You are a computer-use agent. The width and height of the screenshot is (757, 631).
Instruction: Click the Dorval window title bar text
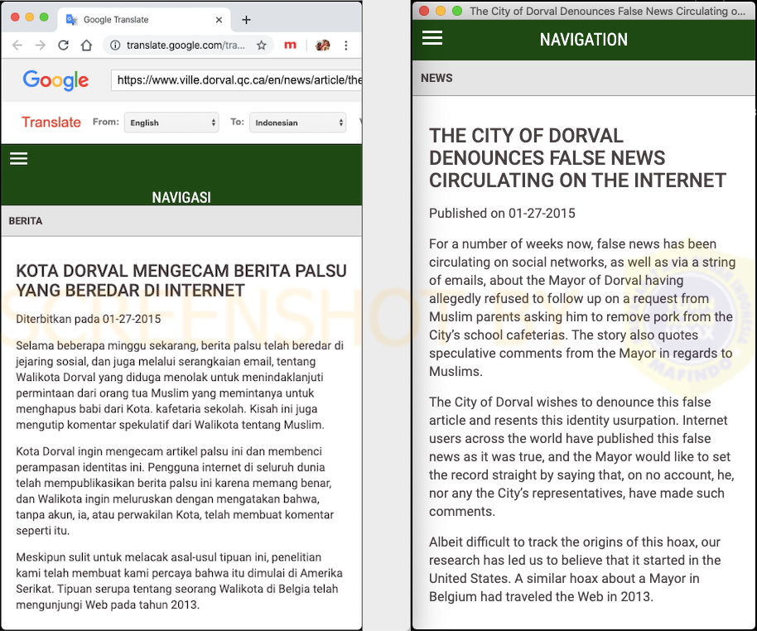(607, 11)
